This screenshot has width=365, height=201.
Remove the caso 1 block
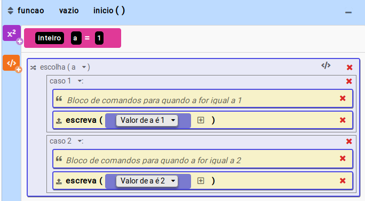349,81
